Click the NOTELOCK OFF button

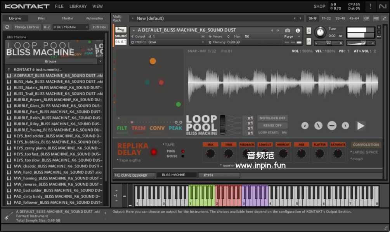click(272, 118)
